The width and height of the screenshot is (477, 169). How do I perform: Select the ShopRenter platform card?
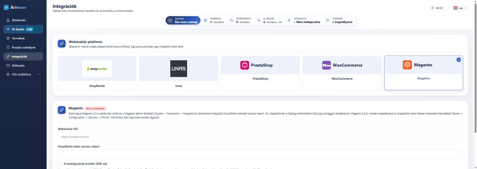97,73
